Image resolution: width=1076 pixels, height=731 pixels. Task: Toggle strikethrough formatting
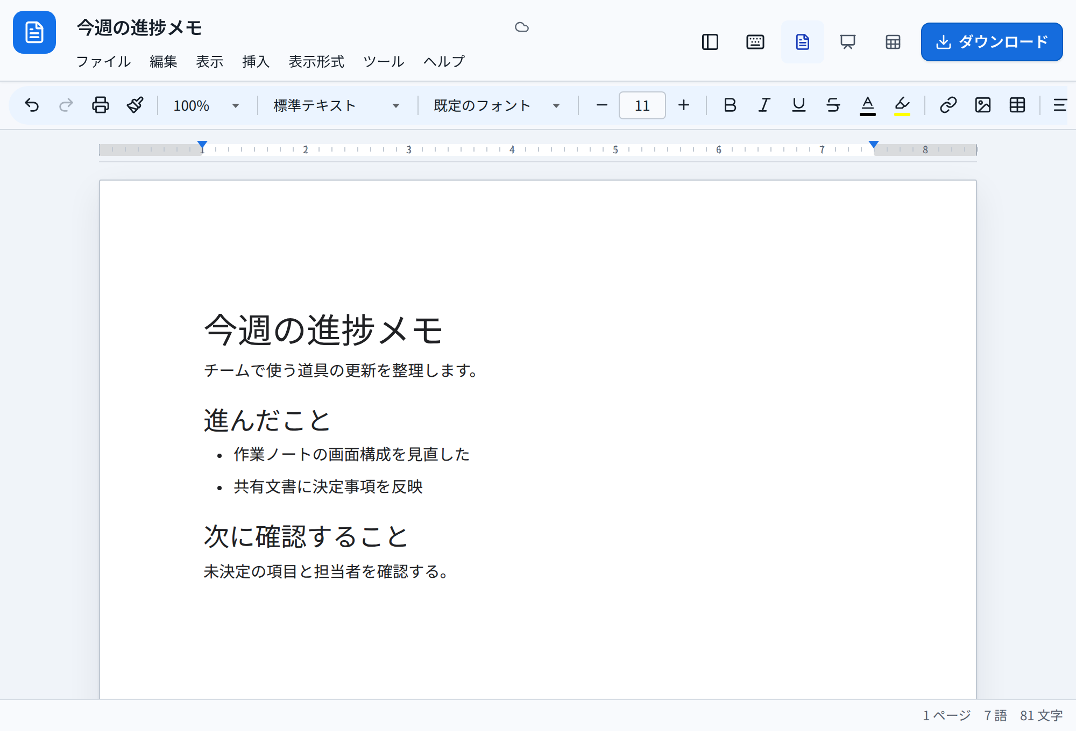point(833,105)
